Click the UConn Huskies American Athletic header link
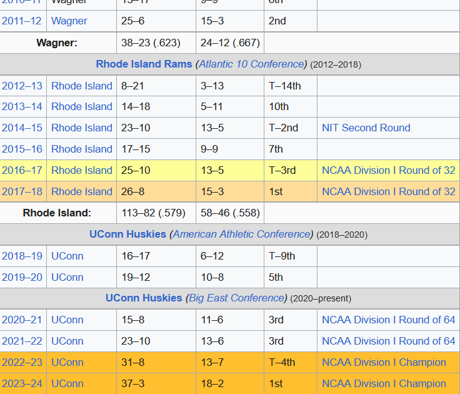This screenshot has width=460, height=394. 127,234
